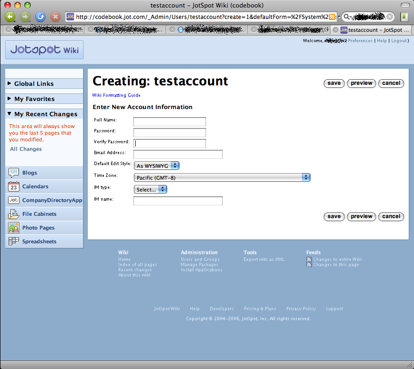Click the top preview button
This screenshot has width=414, height=369.
click(361, 83)
